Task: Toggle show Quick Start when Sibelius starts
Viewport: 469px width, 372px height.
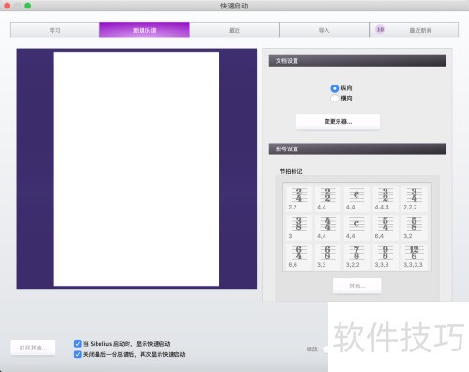Action: click(x=78, y=344)
